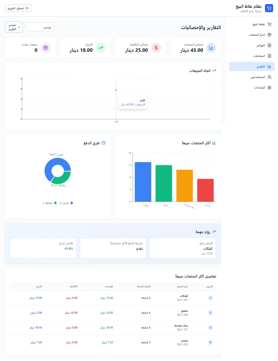This screenshot has width=278, height=361.
Task: Click the blue كيتكات bar in chart
Action: point(143,182)
